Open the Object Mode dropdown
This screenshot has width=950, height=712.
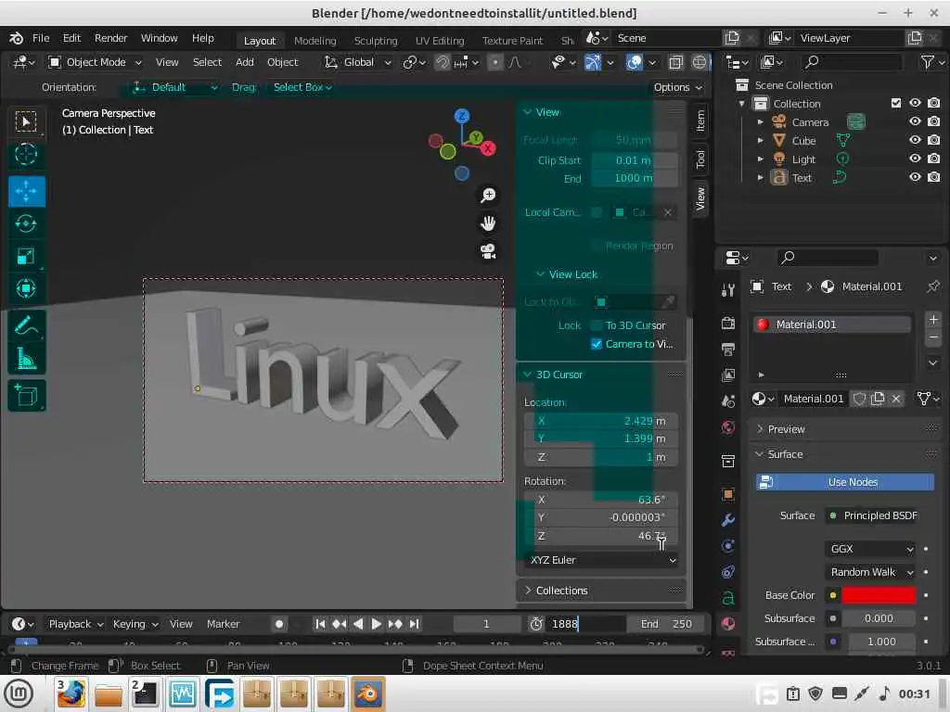(x=96, y=62)
